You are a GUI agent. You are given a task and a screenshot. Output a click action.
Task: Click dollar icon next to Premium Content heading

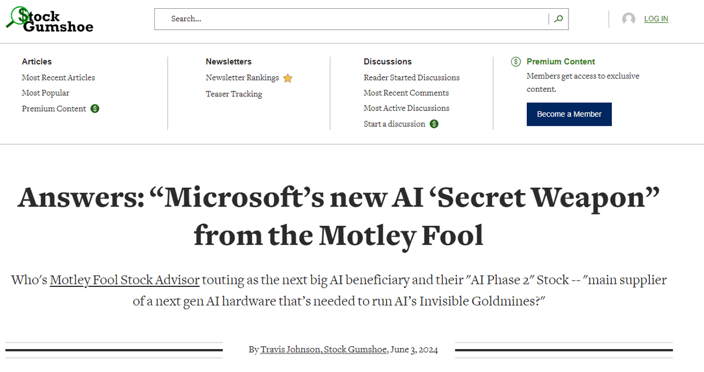pos(516,62)
